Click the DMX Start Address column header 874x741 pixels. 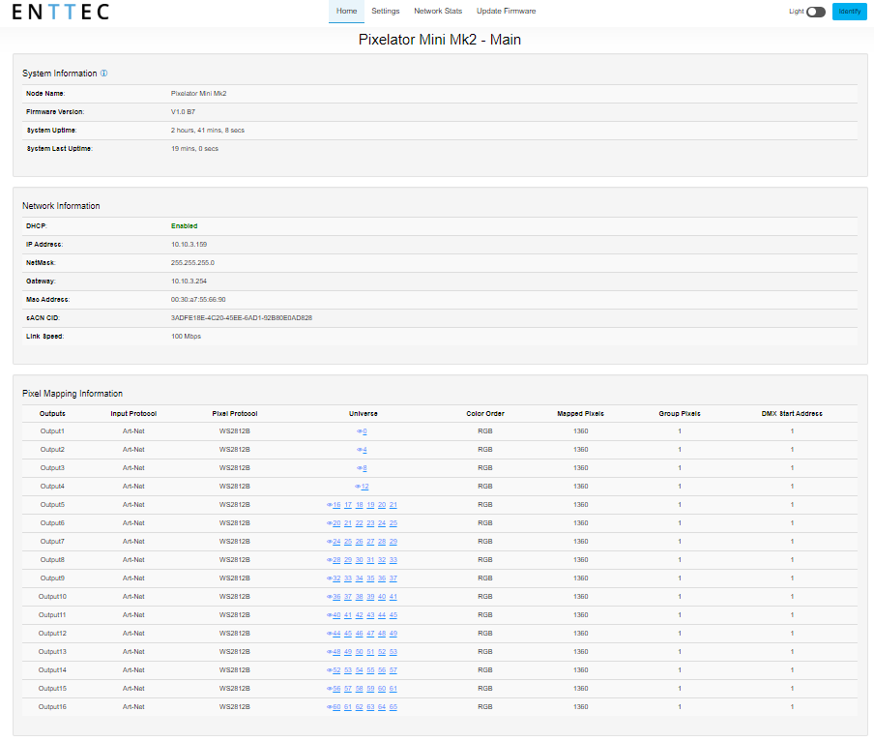792,414
